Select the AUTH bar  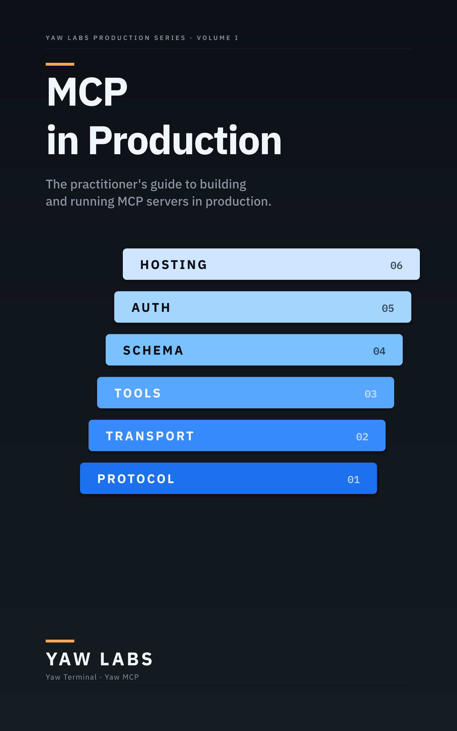click(x=263, y=307)
